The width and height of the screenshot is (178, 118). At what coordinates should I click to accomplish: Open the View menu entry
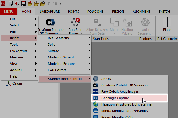pos(19,64)
